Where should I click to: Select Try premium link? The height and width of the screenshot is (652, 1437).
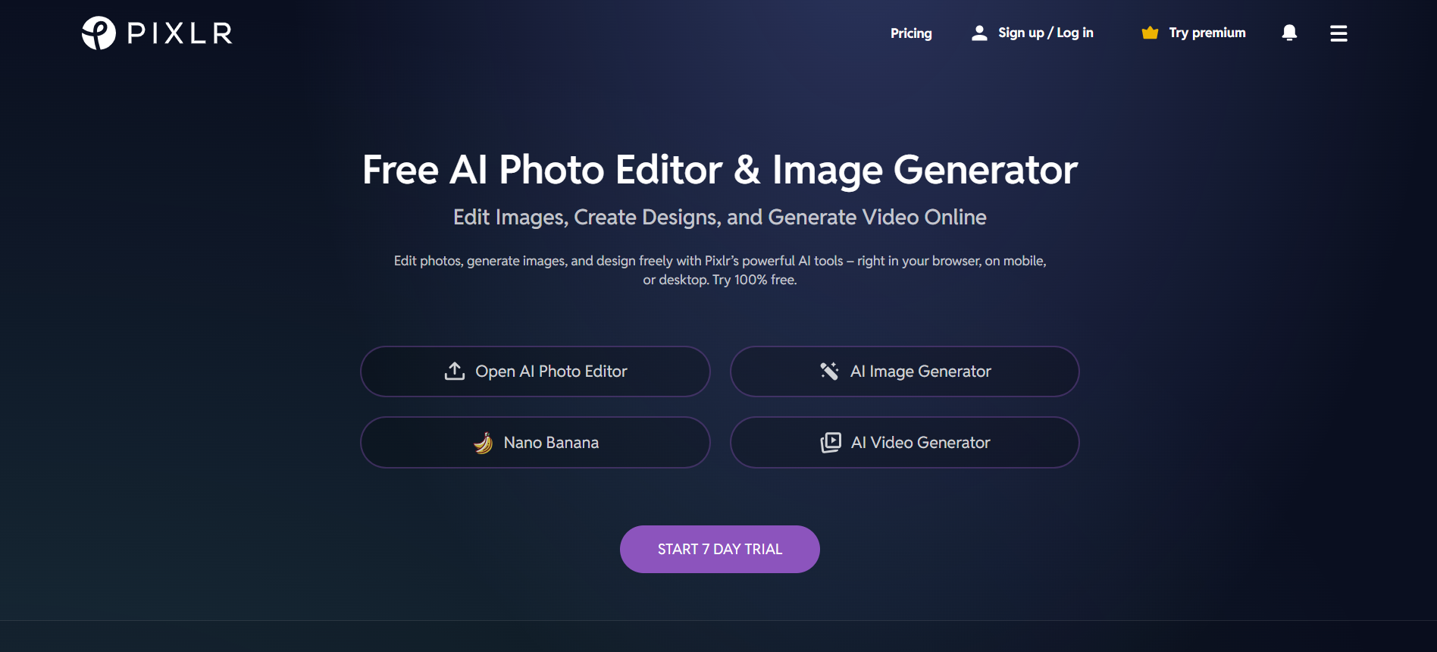[1207, 33]
